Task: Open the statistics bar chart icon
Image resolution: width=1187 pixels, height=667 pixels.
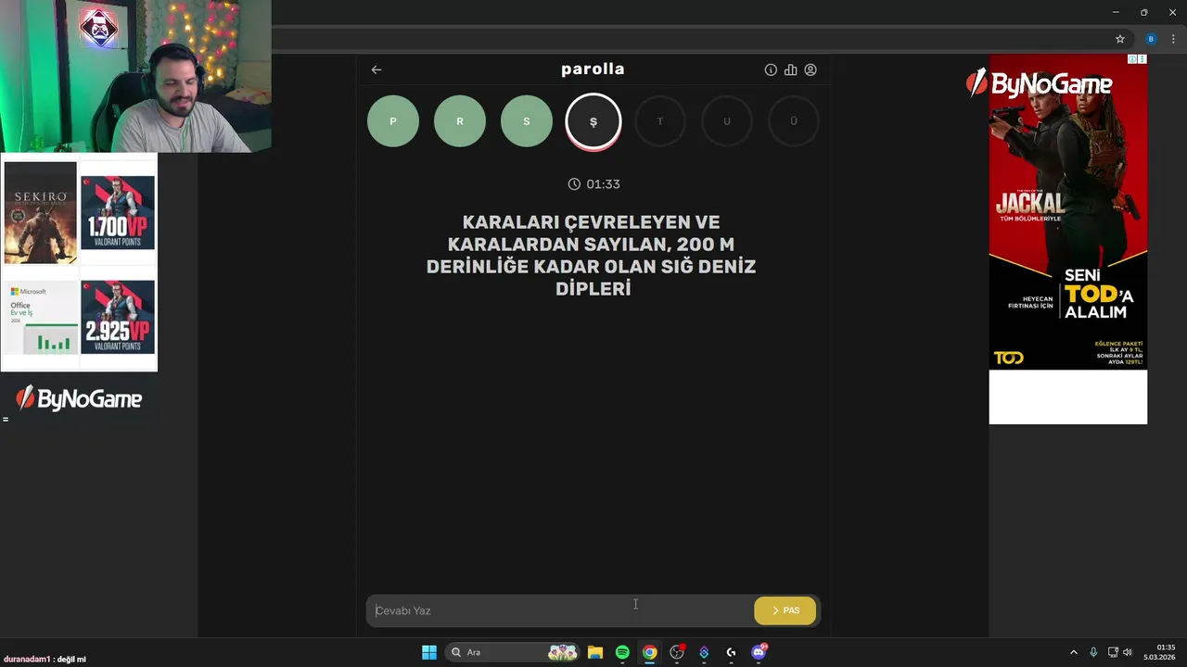Action: [x=790, y=69]
